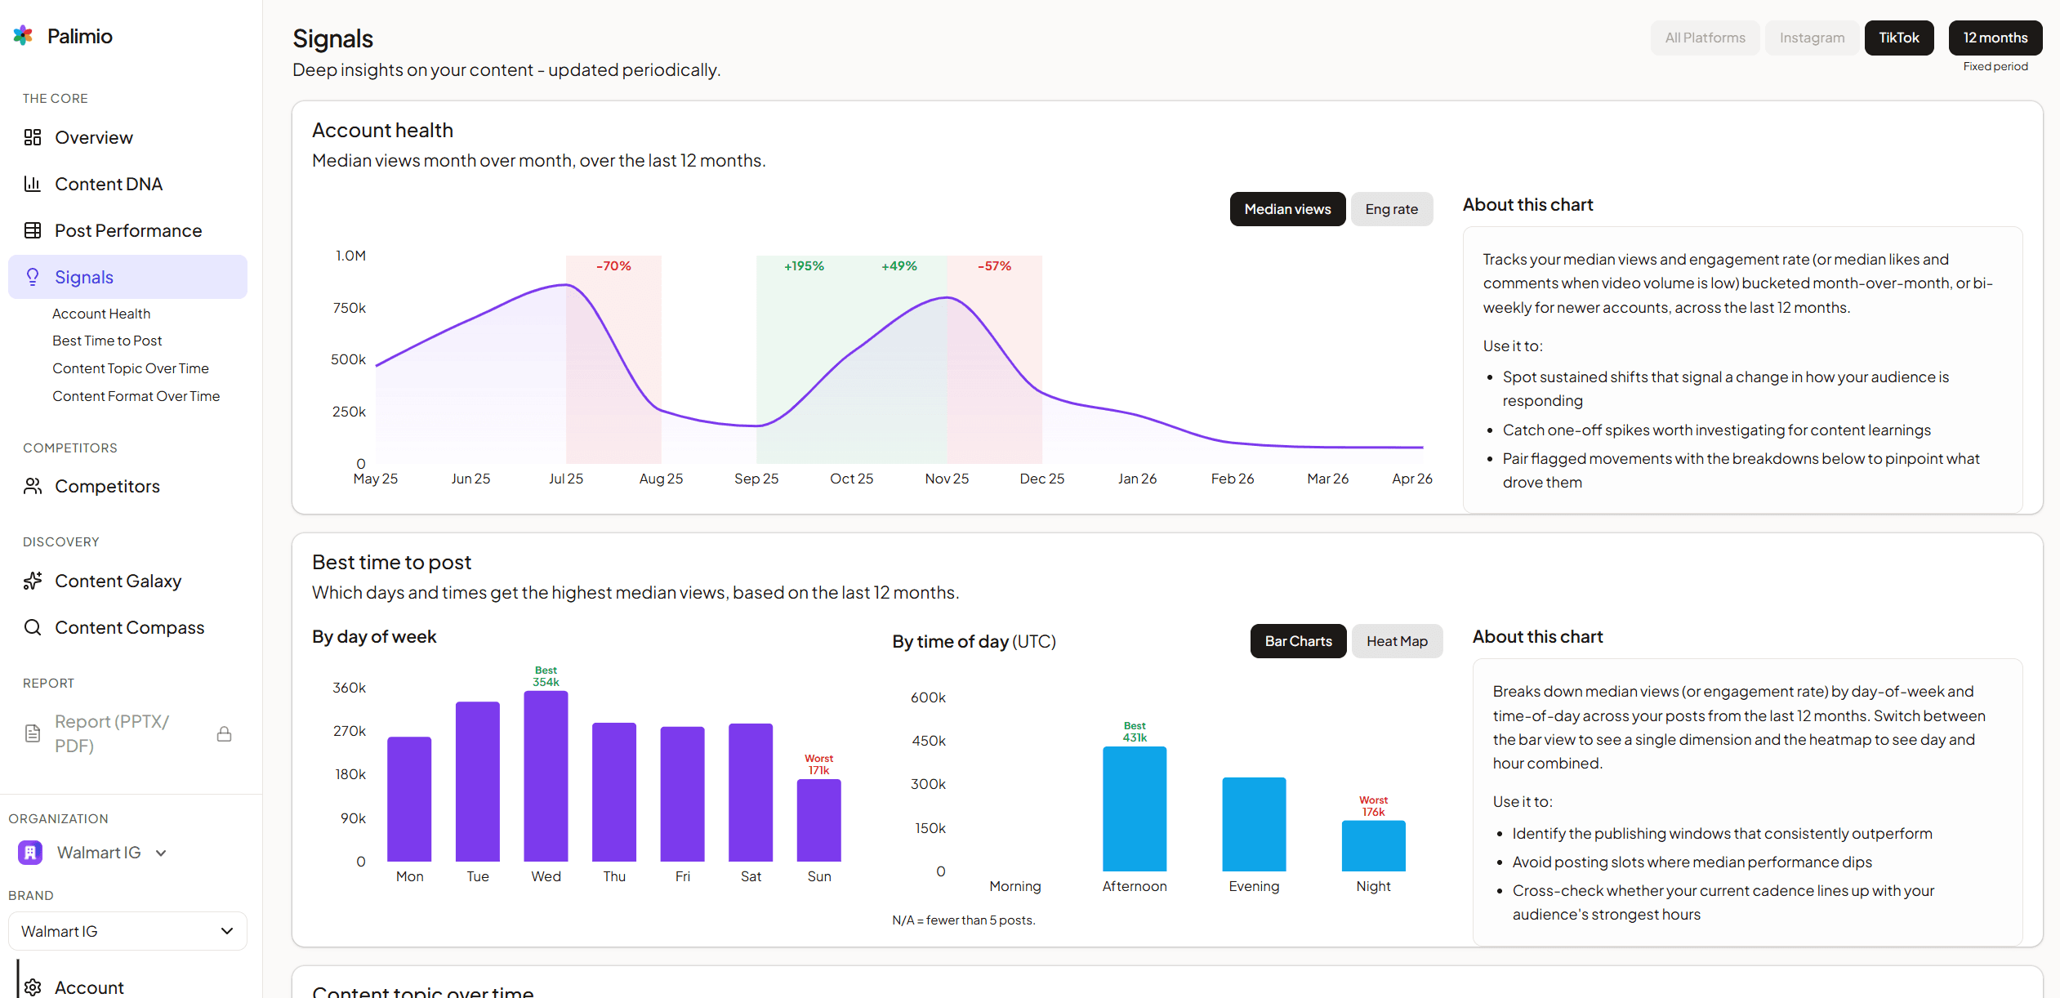The width and height of the screenshot is (2060, 998).
Task: Filter by Instagram platform
Action: pyautogui.click(x=1812, y=38)
